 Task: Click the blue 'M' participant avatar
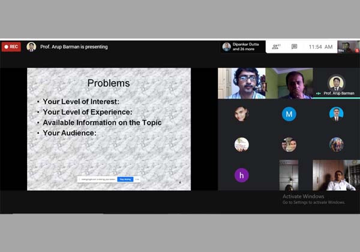(289, 114)
